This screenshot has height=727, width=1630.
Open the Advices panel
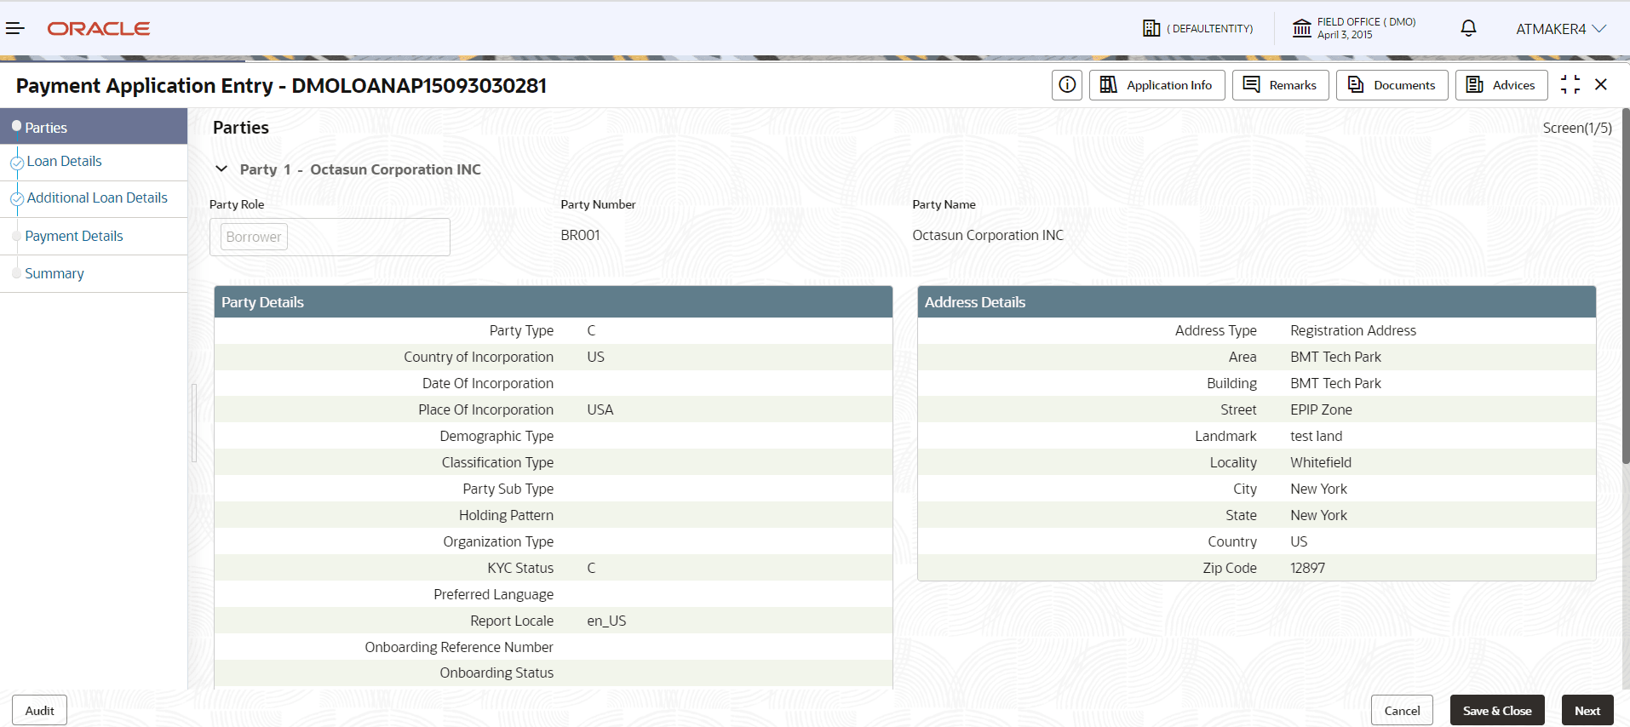click(x=1501, y=85)
